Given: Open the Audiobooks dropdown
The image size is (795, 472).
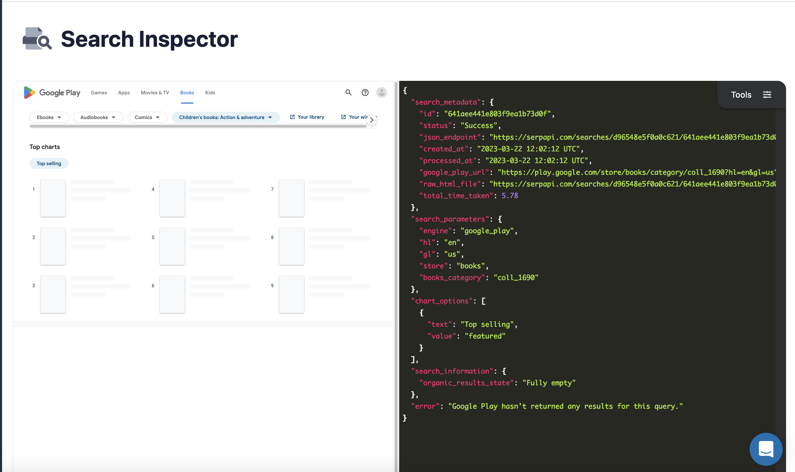Looking at the screenshot, I should (98, 117).
